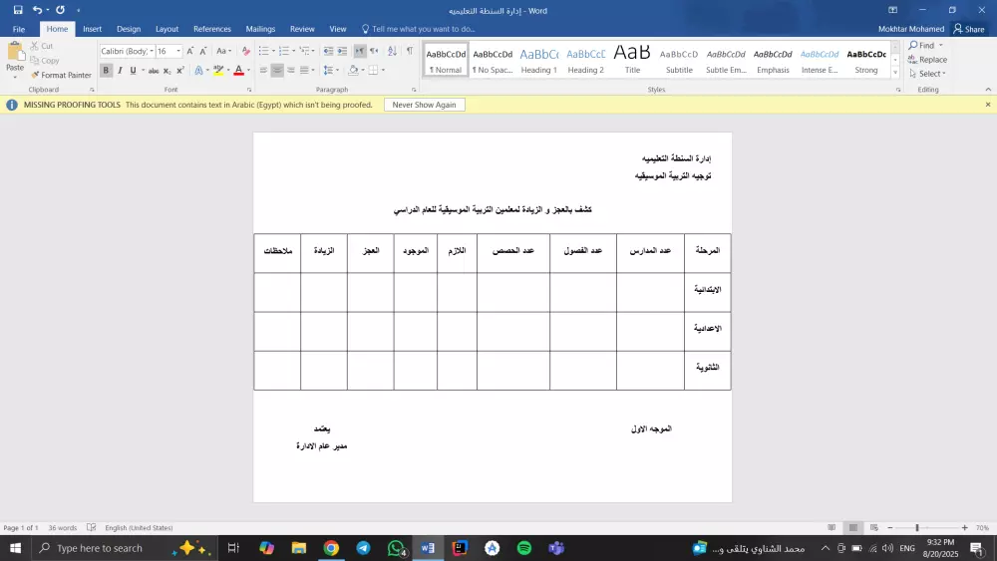This screenshot has width=997, height=561.
Task: Open the font size dropdown
Action: pyautogui.click(x=178, y=51)
